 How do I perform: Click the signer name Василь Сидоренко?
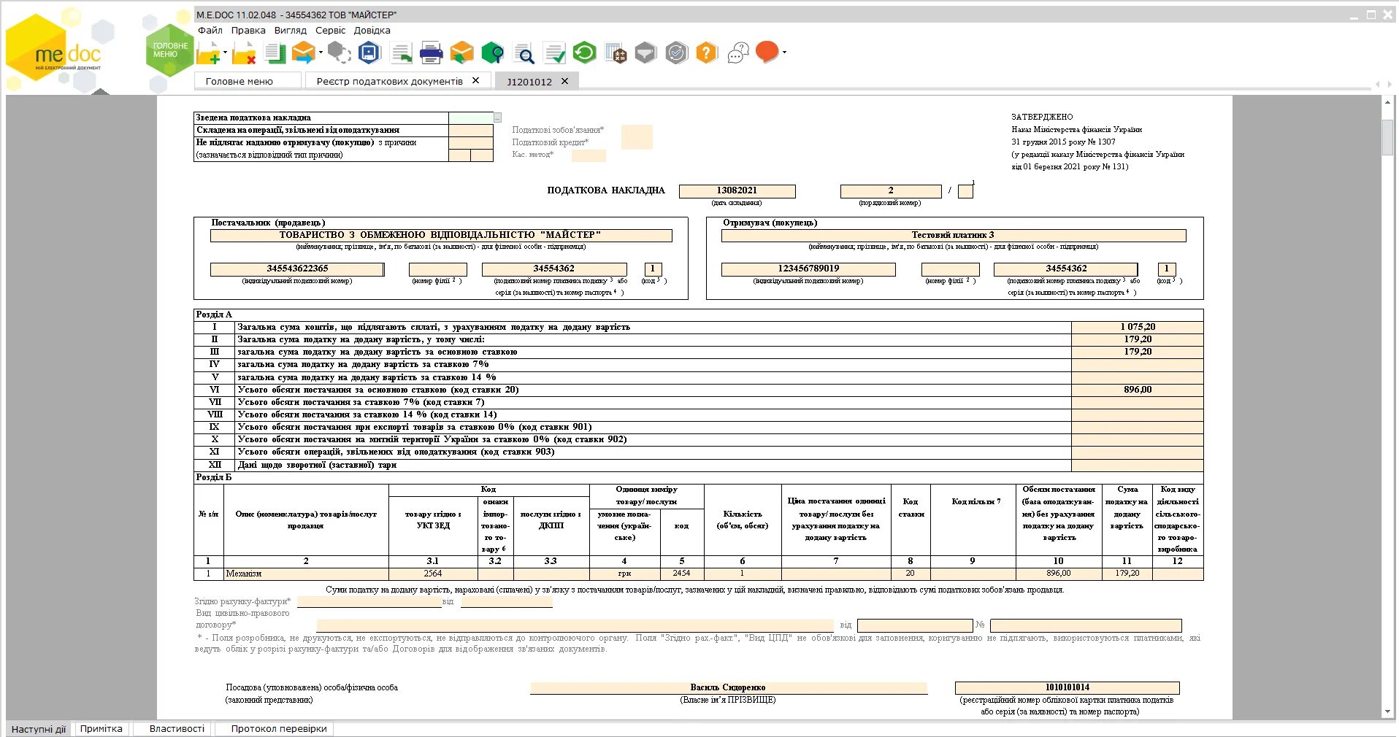(x=729, y=687)
